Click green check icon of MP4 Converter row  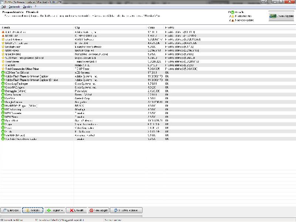pos(3,113)
